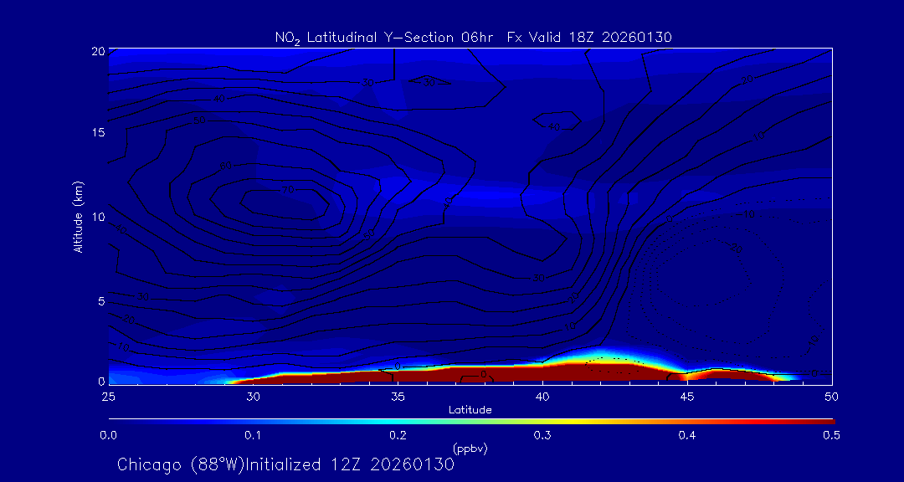Select altitude axis tick label 15
Viewport: 904px width, 482px height.
tap(98, 132)
